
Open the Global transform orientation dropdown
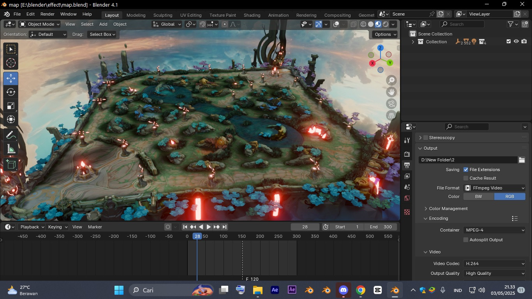click(167, 24)
